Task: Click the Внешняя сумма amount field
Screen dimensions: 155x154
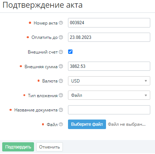Action: pyautogui.click(x=109, y=66)
